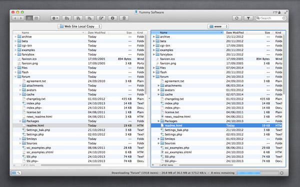Toggle transfer queue arrows icon in status bar
Image resolution: width=300 pixels, height=187 pixels.
pos(19,173)
